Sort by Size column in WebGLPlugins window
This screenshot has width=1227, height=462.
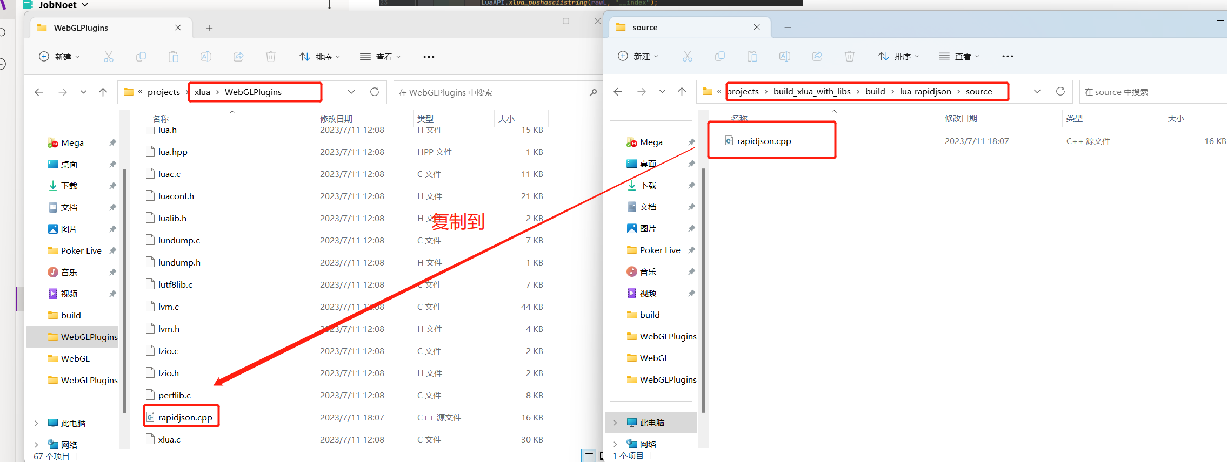[x=506, y=119]
